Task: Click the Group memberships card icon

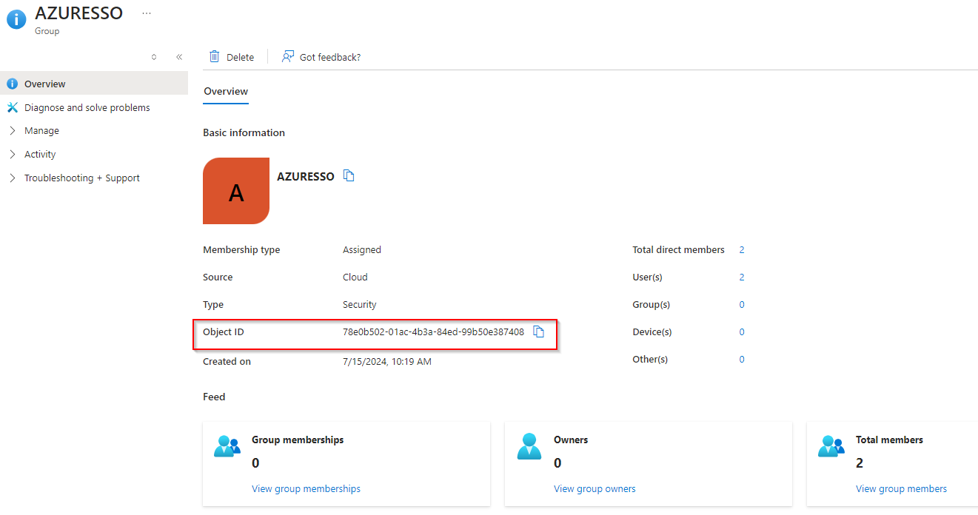Action: 227,446
